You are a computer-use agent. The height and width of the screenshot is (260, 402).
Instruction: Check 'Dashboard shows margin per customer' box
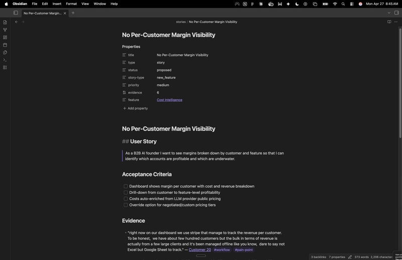point(126,186)
